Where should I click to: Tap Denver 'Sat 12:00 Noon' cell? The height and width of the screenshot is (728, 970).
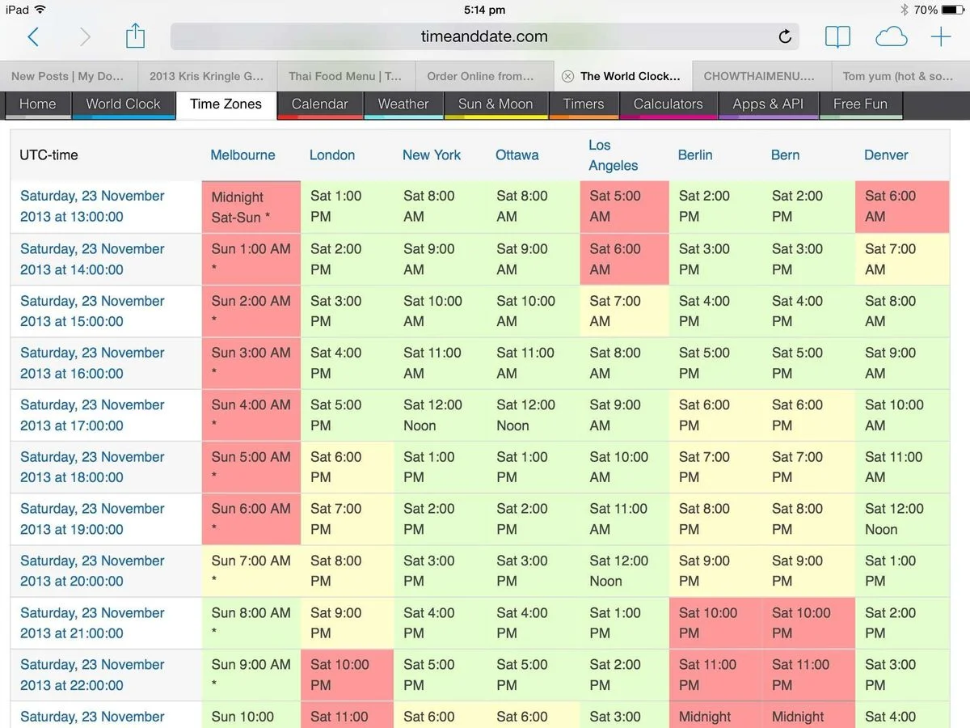[x=902, y=519]
